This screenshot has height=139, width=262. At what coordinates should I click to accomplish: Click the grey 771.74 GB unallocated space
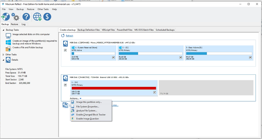[206, 88]
